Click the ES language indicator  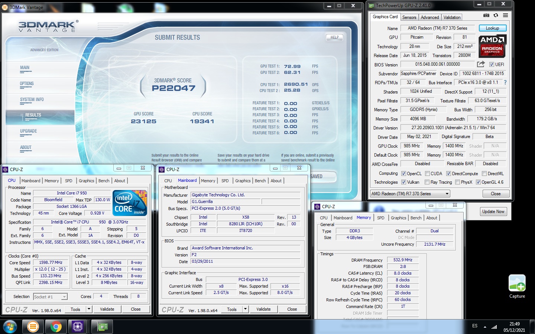click(x=475, y=326)
